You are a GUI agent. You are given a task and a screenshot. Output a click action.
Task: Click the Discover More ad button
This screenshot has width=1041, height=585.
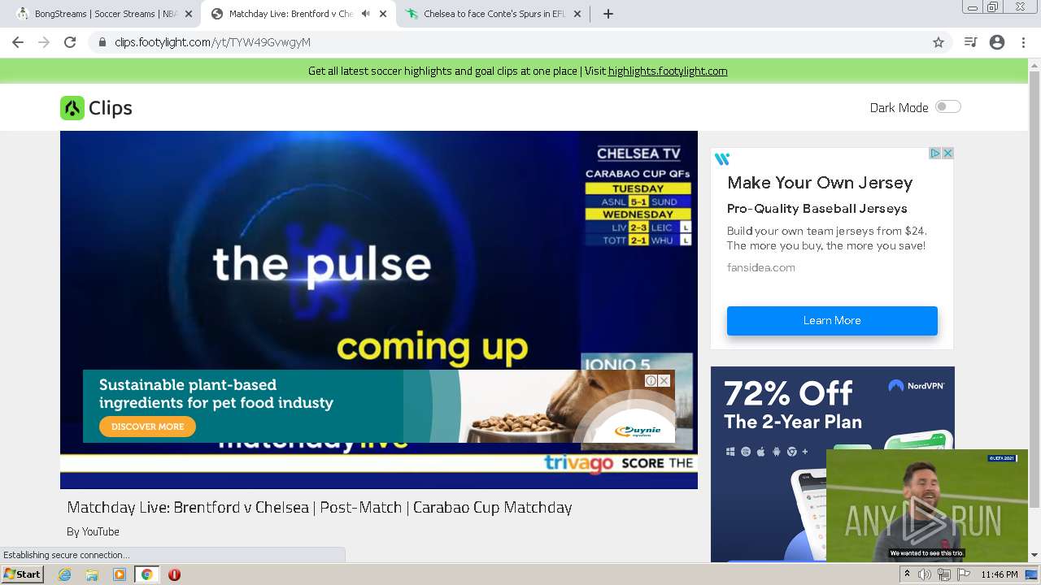coord(147,427)
